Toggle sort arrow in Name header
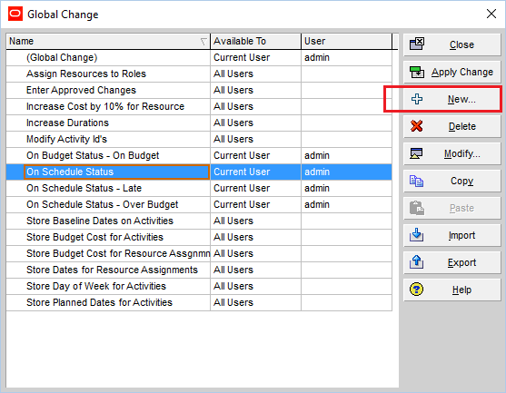 click(203, 41)
